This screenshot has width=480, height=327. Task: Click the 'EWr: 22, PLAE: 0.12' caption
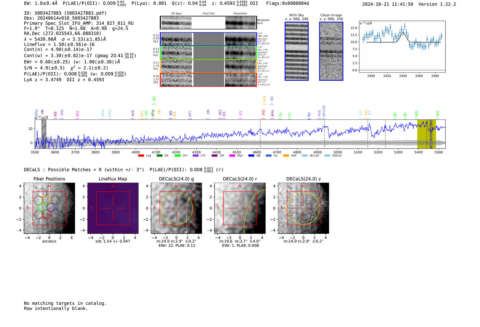tap(177, 245)
